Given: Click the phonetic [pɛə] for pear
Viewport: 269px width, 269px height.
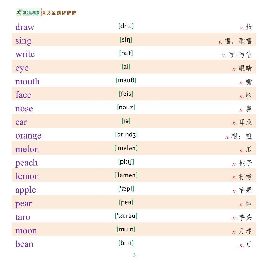Looking at the screenshot, I should (126, 202).
